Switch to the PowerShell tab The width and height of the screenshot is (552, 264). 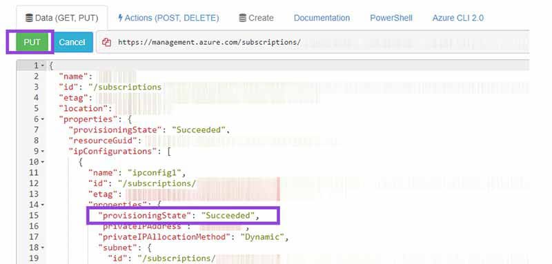coord(391,18)
